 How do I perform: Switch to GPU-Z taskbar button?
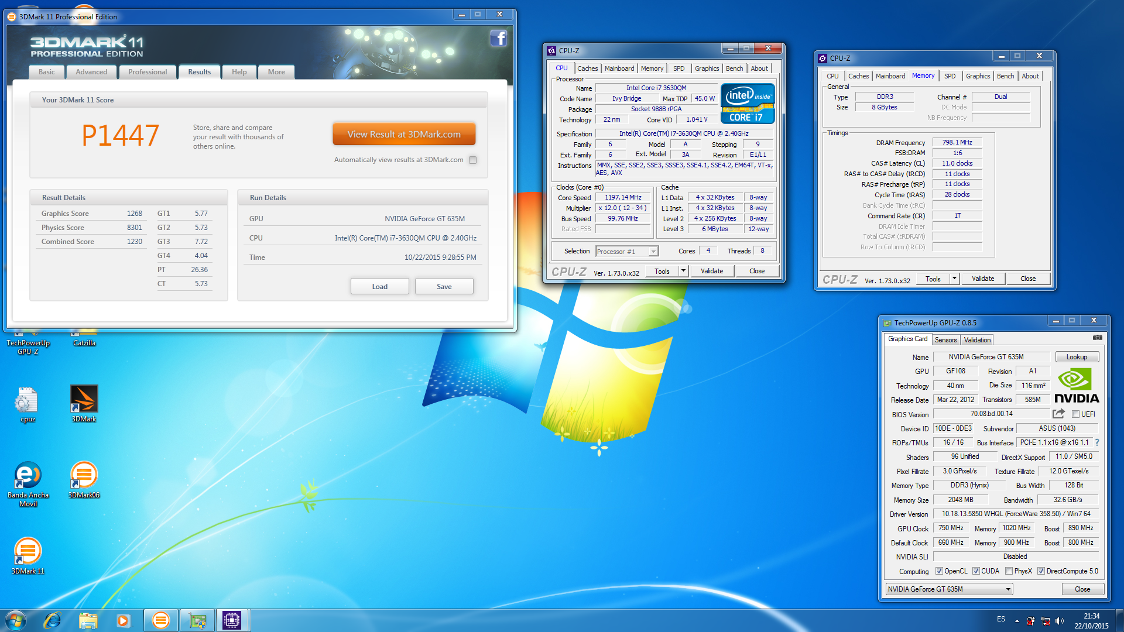tap(197, 620)
